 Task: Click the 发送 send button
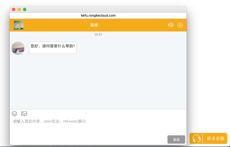(x=176, y=139)
